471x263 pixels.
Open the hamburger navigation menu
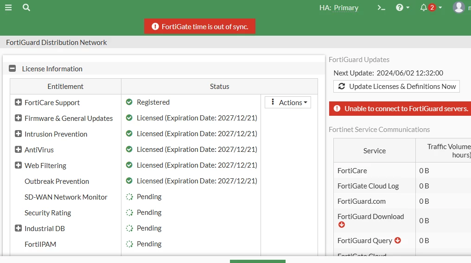(x=8, y=7)
